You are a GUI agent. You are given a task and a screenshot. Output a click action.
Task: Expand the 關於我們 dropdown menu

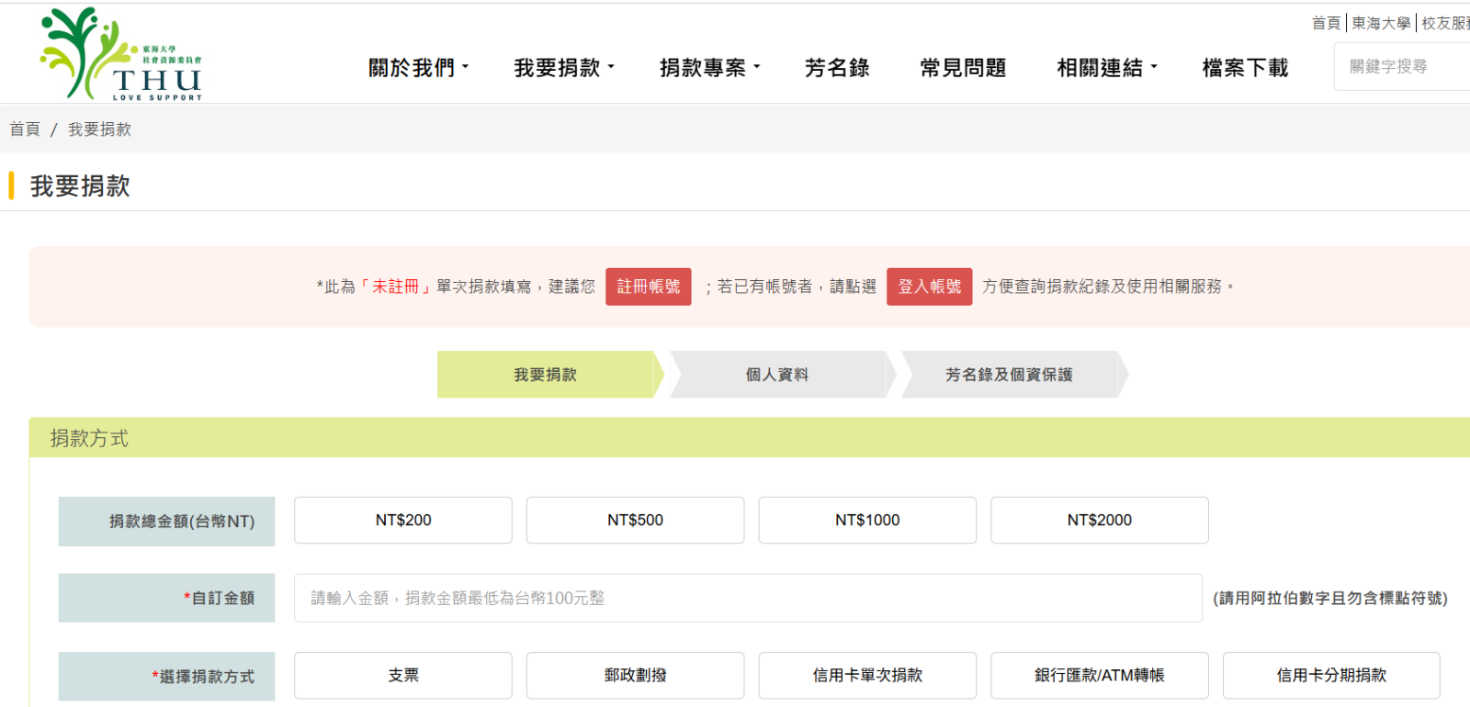418,68
